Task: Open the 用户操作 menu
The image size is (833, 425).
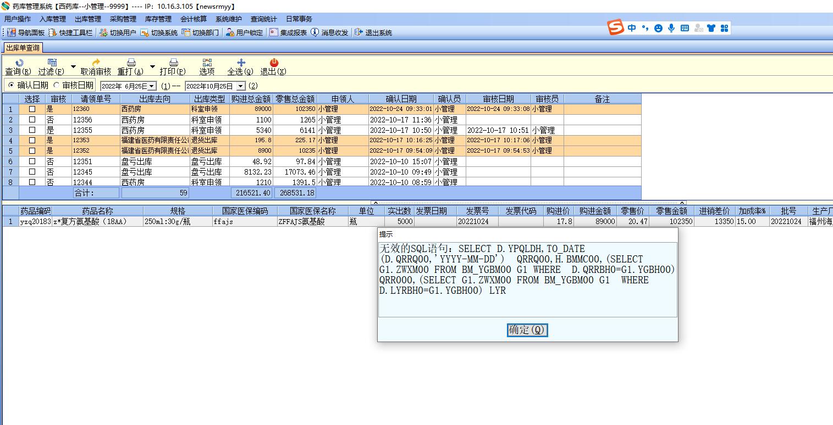Action: coord(18,19)
